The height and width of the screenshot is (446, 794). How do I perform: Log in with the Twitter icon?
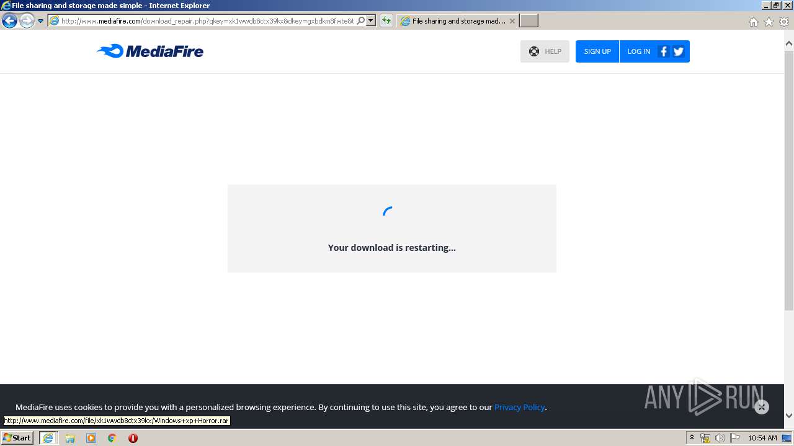tap(679, 51)
